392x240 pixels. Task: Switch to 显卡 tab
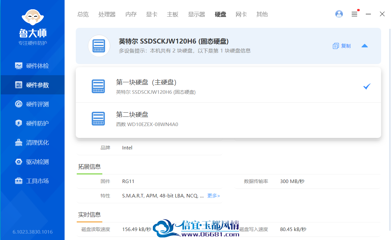click(152, 14)
